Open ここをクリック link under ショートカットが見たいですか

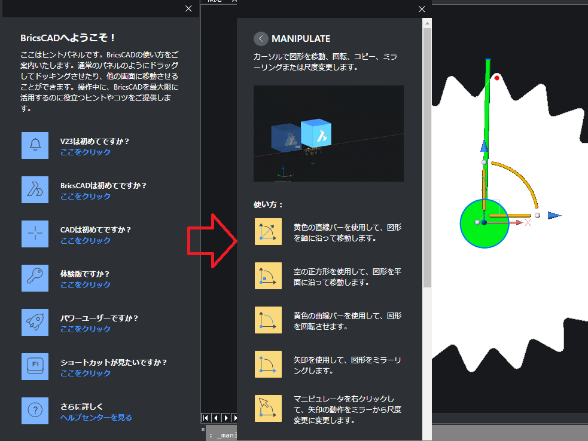pos(86,373)
